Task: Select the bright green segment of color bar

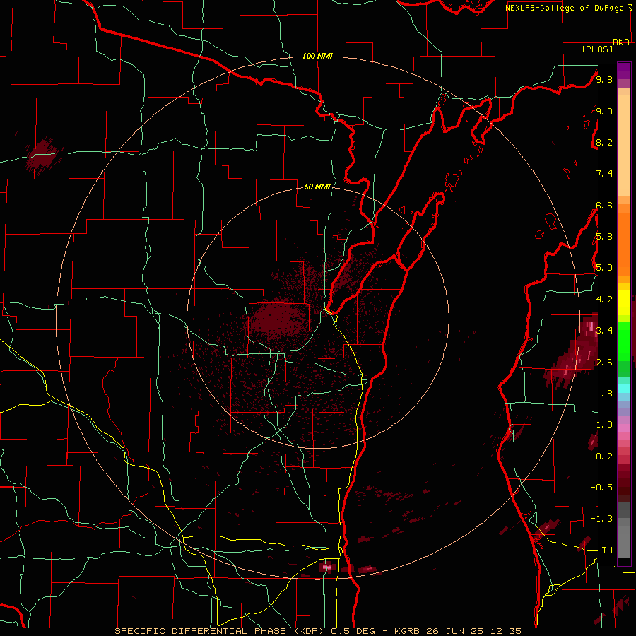Action: (624, 341)
